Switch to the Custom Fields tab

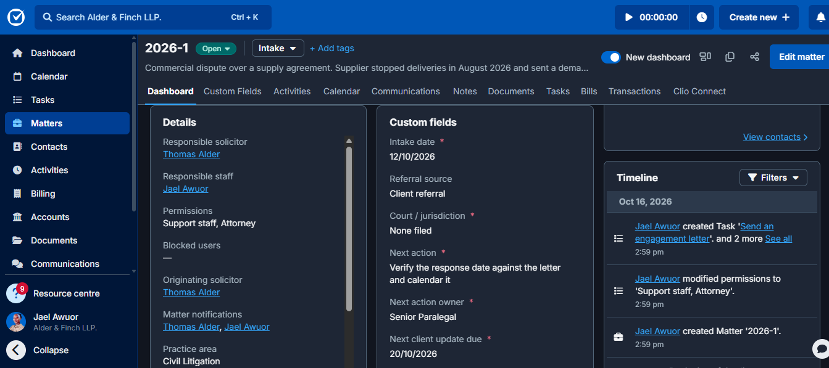(233, 91)
